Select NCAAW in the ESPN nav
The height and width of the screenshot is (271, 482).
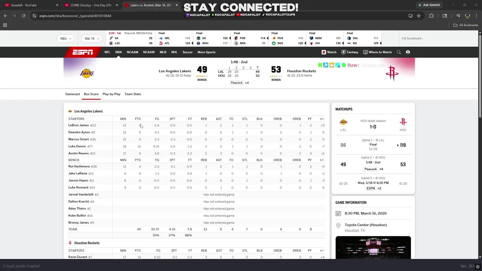pyautogui.click(x=149, y=52)
